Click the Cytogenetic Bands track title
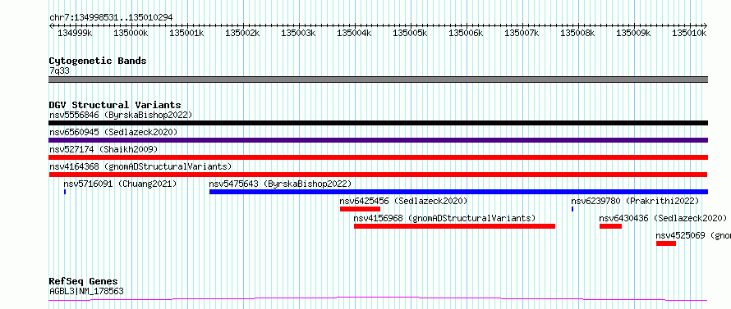 point(98,61)
